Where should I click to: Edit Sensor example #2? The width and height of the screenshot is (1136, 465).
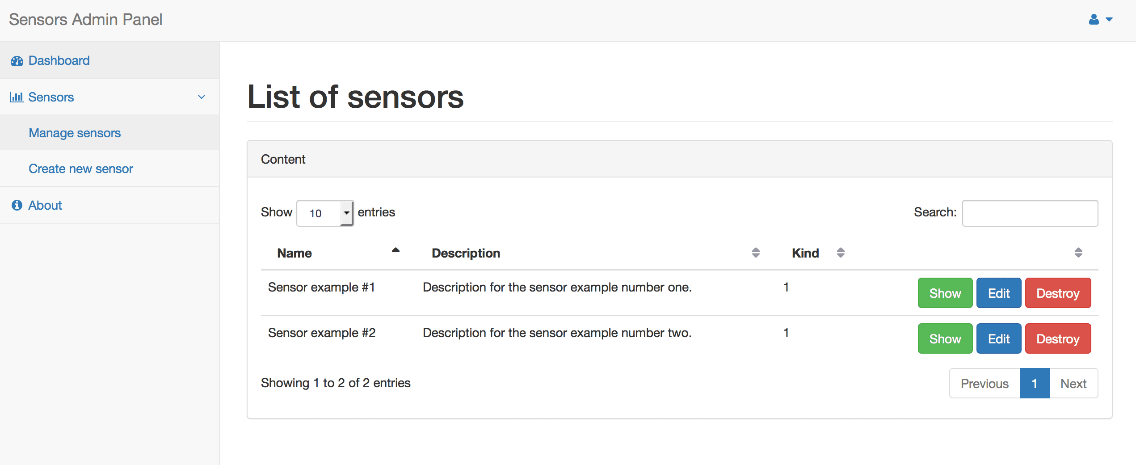[x=998, y=338]
